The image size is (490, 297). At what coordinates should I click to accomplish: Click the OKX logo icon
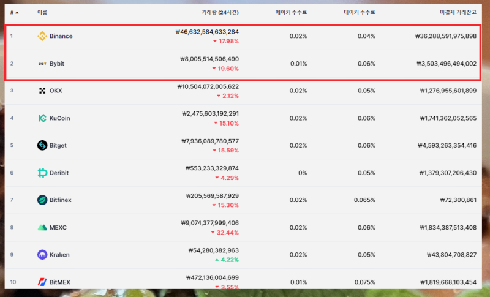pyautogui.click(x=42, y=91)
